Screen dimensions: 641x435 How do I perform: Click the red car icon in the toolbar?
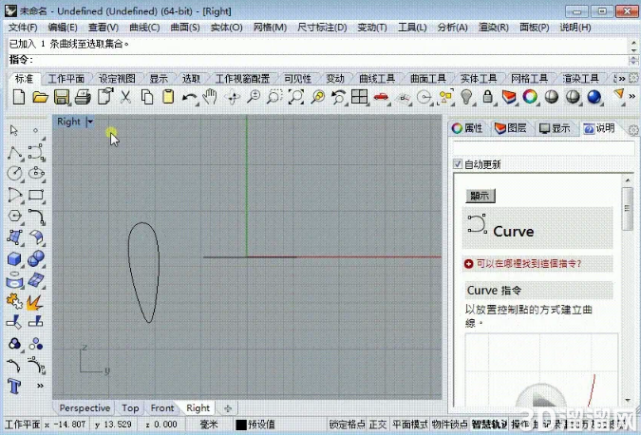pyautogui.click(x=381, y=97)
